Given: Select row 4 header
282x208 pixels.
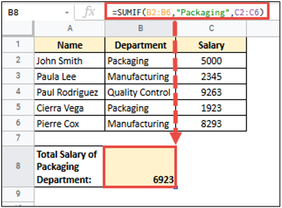Looking at the screenshot, I should point(18,92).
